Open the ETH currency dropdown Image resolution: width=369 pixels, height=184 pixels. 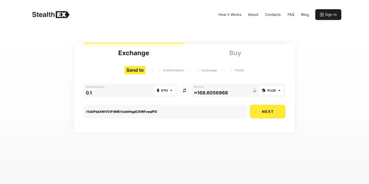coord(165,90)
